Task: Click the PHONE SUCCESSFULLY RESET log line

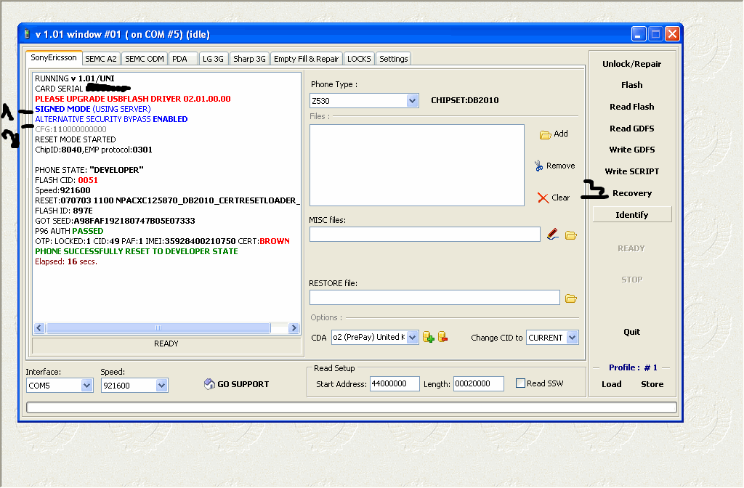Action: (x=137, y=251)
